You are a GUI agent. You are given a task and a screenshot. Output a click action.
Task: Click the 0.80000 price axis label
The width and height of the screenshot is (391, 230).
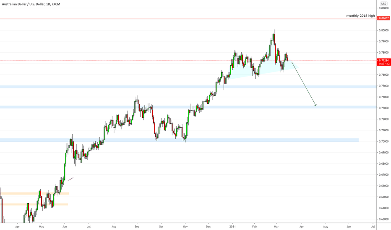pyautogui.click(x=384, y=31)
